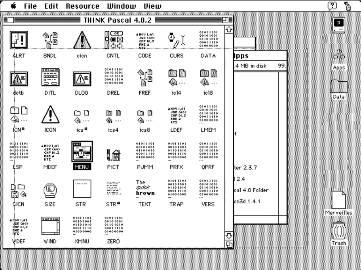Select the Data folder on the desktop
This screenshot has height=270, width=361.
point(339,87)
